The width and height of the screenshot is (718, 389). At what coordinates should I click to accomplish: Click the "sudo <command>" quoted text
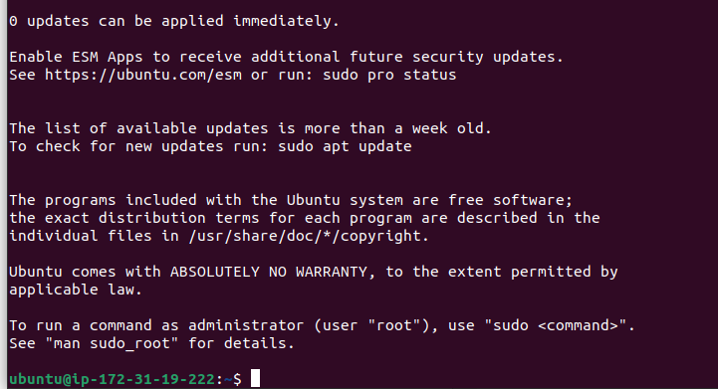pyautogui.click(x=556, y=325)
